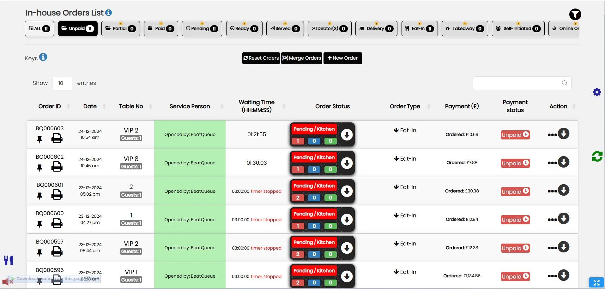Image resolution: width=605 pixels, height=289 pixels.
Task: Pin order BQ000602 using pushpin icon
Action: 39,168
